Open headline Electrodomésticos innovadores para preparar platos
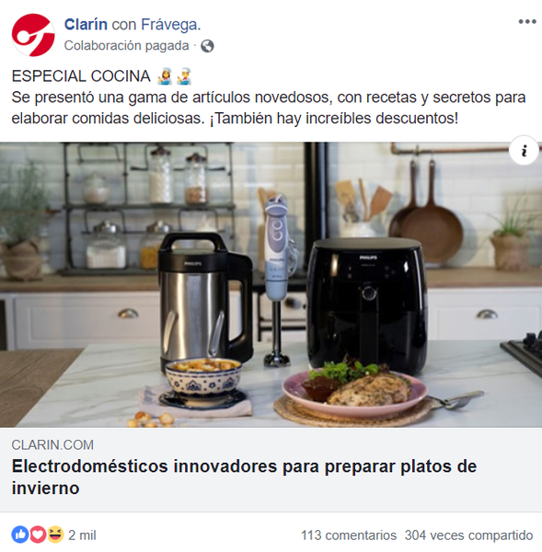 pyautogui.click(x=244, y=477)
